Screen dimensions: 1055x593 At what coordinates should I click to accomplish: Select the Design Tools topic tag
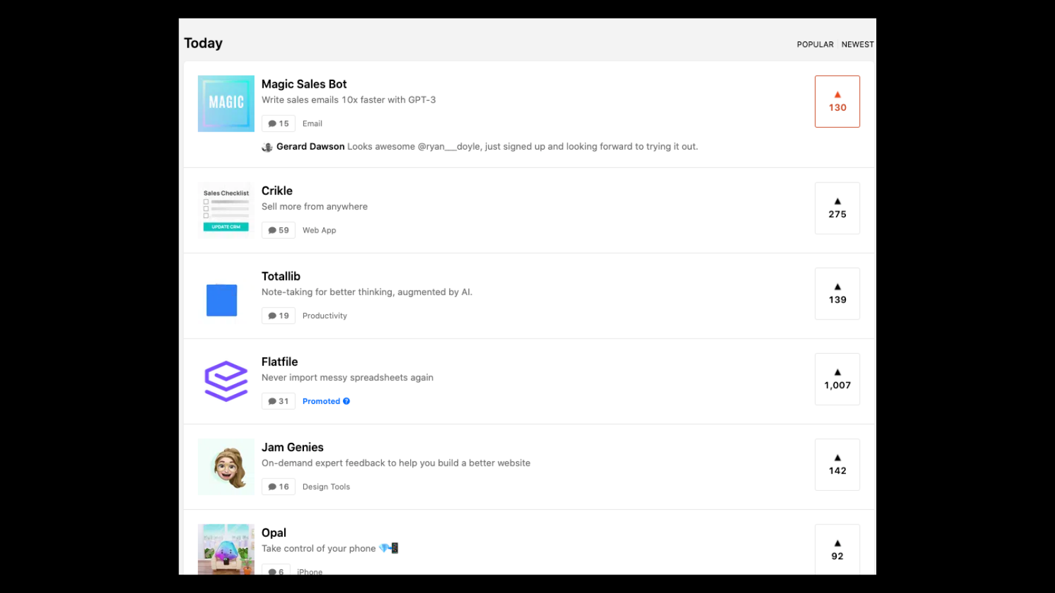(x=326, y=487)
